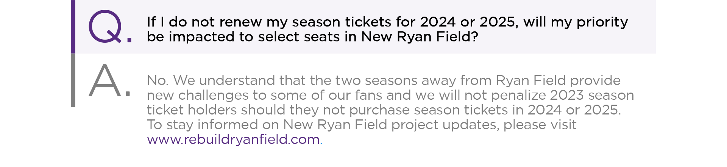Click the word 'priority' in the question
This screenshot has height=167, width=727.
[x=602, y=22]
